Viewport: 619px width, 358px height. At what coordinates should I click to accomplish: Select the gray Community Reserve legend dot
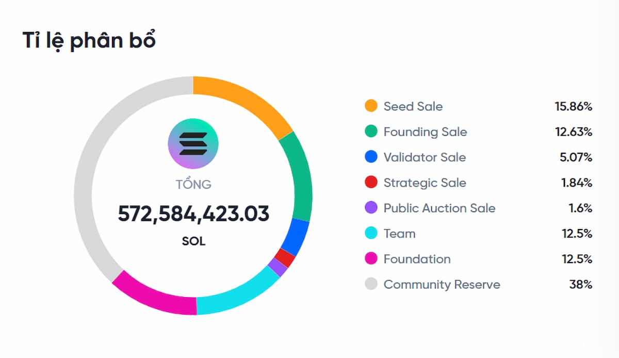tap(371, 284)
